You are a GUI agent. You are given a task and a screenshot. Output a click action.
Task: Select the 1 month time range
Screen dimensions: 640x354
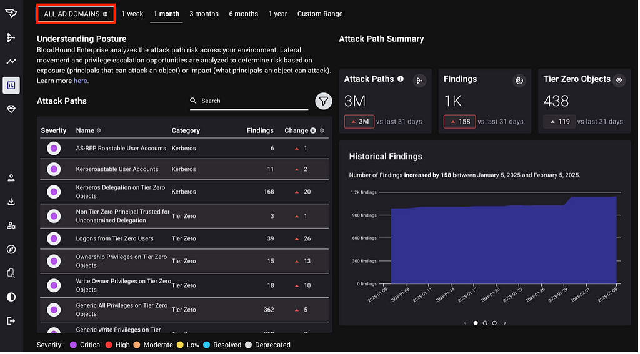point(166,14)
